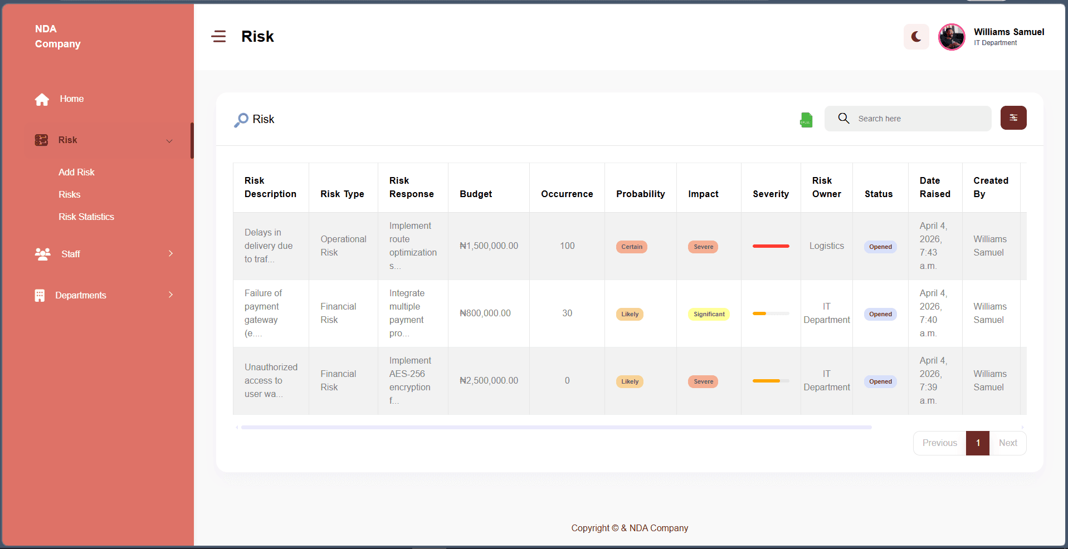Click 'Implement route optimization' response cell
Viewport: 1068px width, 549px height.
coord(413,246)
